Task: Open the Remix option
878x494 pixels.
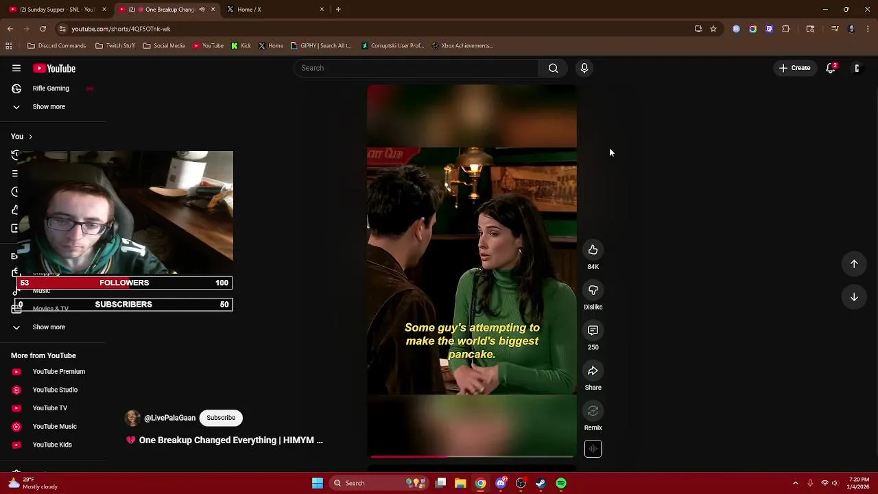Action: (x=593, y=411)
